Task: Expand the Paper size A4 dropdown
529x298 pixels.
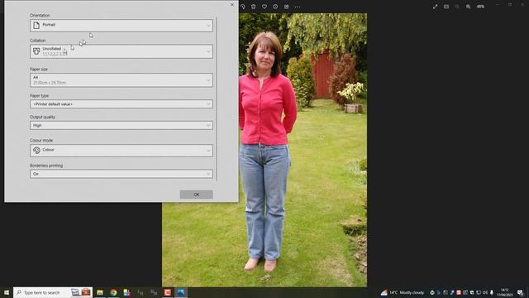Action: 122,80
